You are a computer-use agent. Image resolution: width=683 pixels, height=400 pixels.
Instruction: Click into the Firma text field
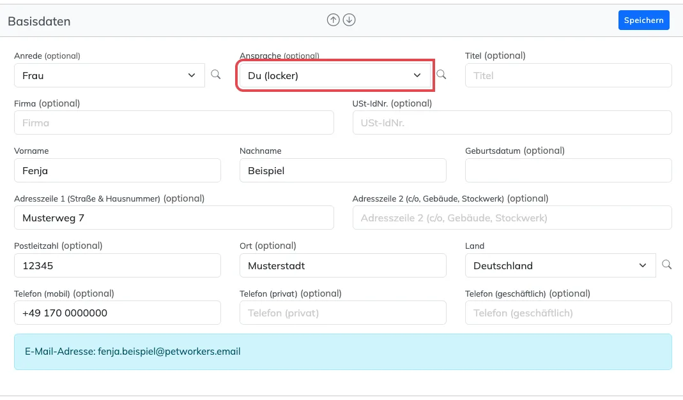[x=174, y=122]
